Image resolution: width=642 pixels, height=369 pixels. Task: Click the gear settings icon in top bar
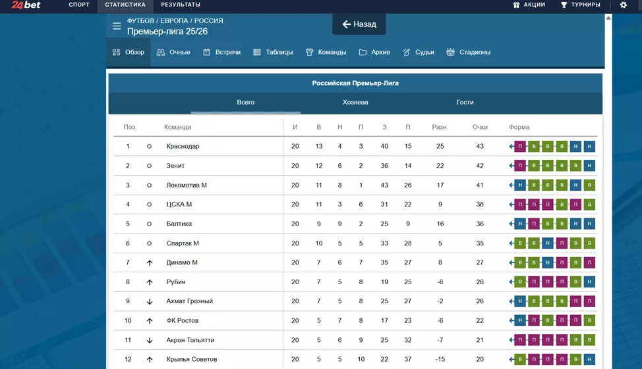[x=624, y=5]
